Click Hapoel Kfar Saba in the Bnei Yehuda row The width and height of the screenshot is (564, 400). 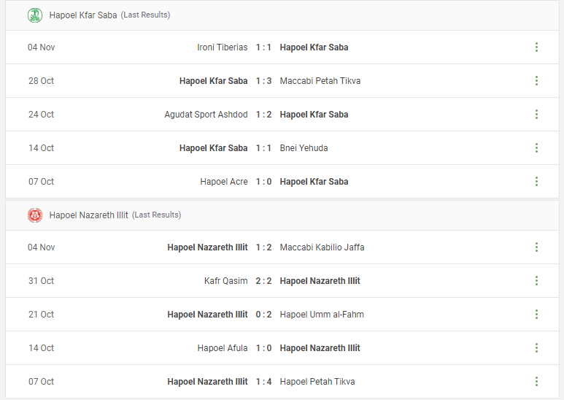tap(213, 148)
